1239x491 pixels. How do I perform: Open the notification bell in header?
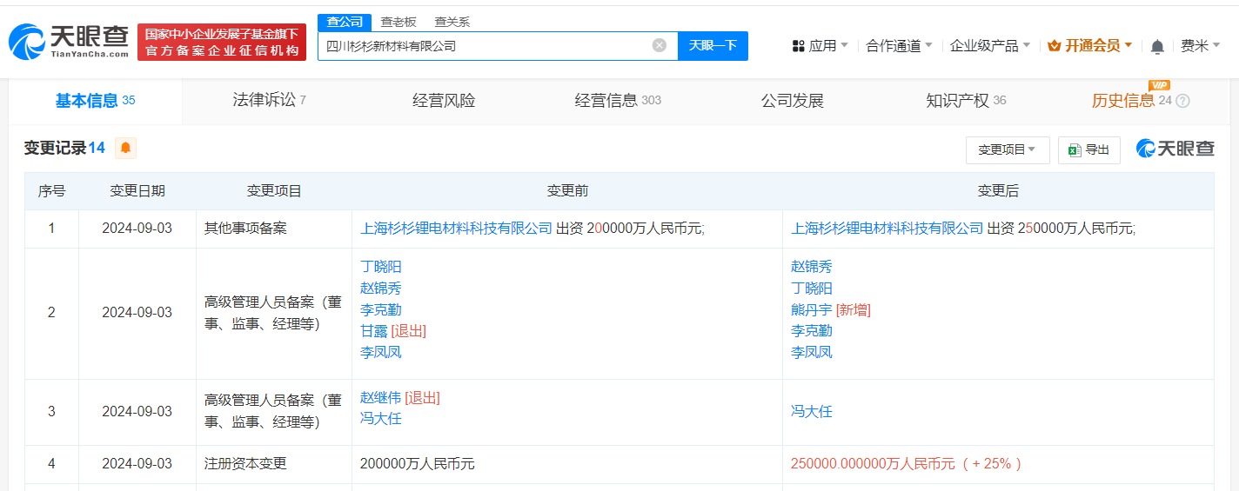[1157, 46]
